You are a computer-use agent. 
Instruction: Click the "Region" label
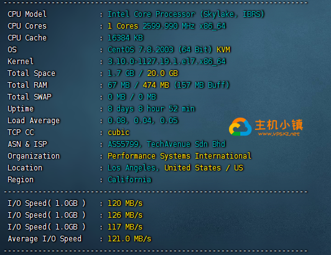point(21,180)
